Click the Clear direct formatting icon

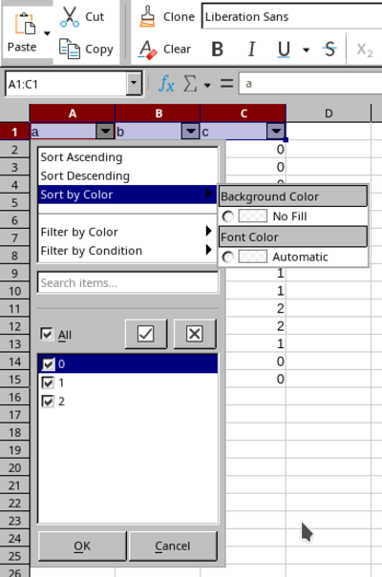tap(147, 50)
